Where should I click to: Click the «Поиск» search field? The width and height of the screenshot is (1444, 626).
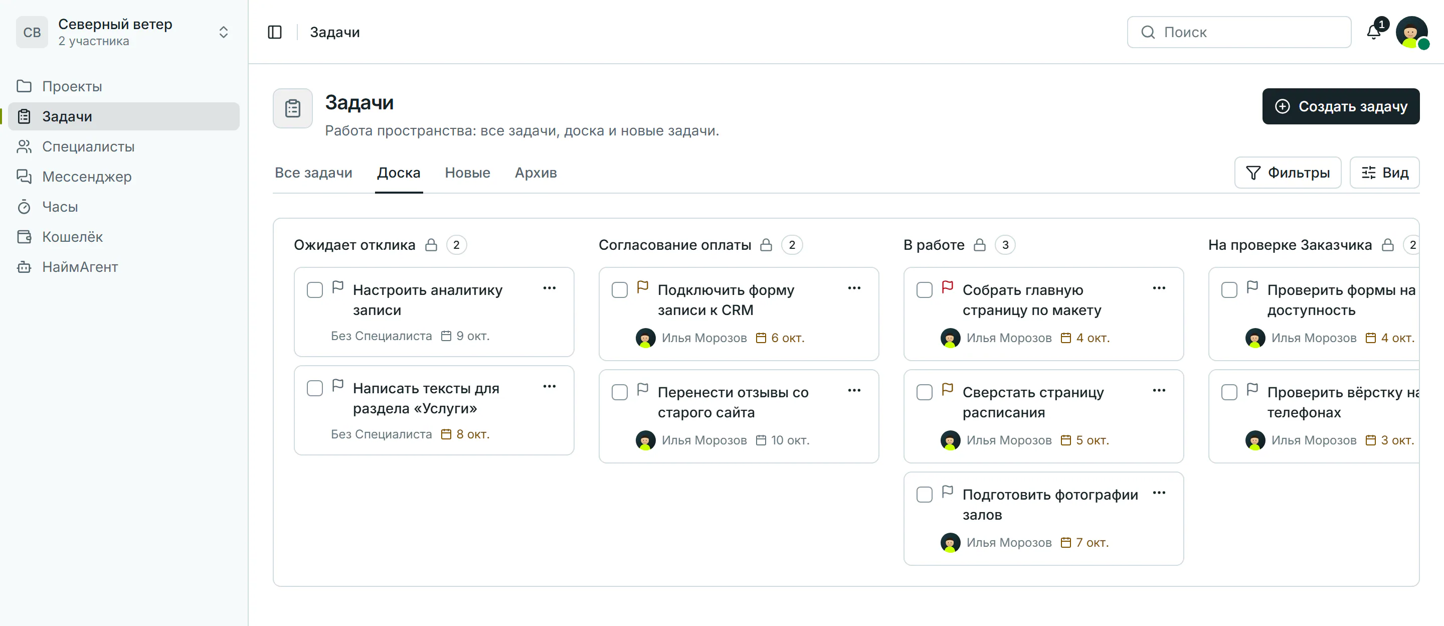1239,32
